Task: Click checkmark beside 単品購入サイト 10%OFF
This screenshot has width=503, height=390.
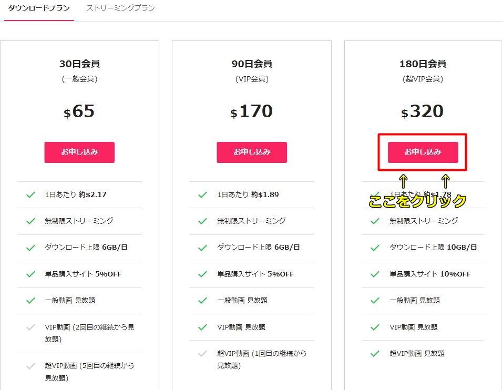Action: pyautogui.click(x=375, y=274)
